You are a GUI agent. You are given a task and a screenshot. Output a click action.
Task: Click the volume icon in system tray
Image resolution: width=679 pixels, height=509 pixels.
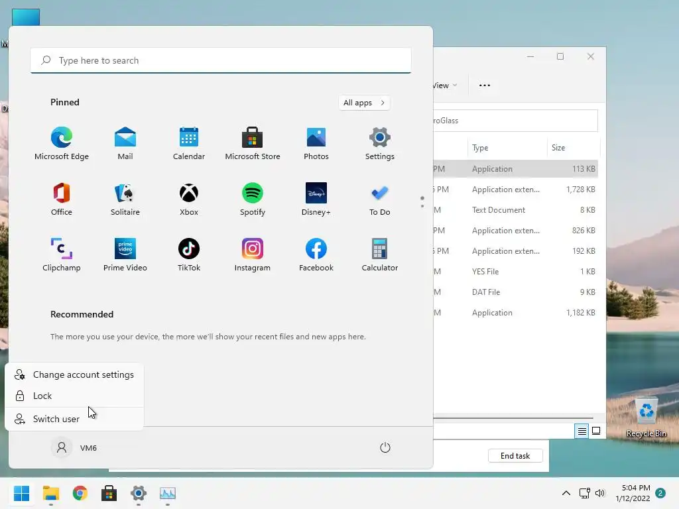click(599, 493)
